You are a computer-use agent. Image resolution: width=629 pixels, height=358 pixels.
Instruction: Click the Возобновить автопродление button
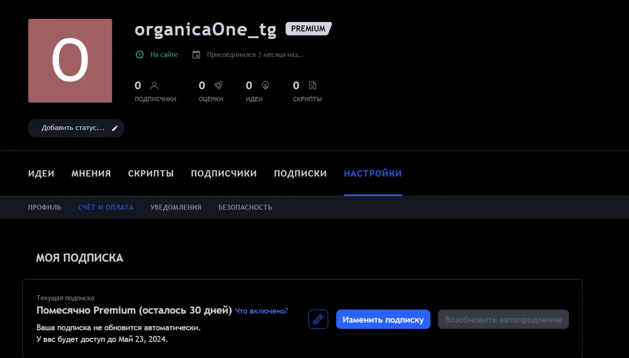[x=503, y=319]
